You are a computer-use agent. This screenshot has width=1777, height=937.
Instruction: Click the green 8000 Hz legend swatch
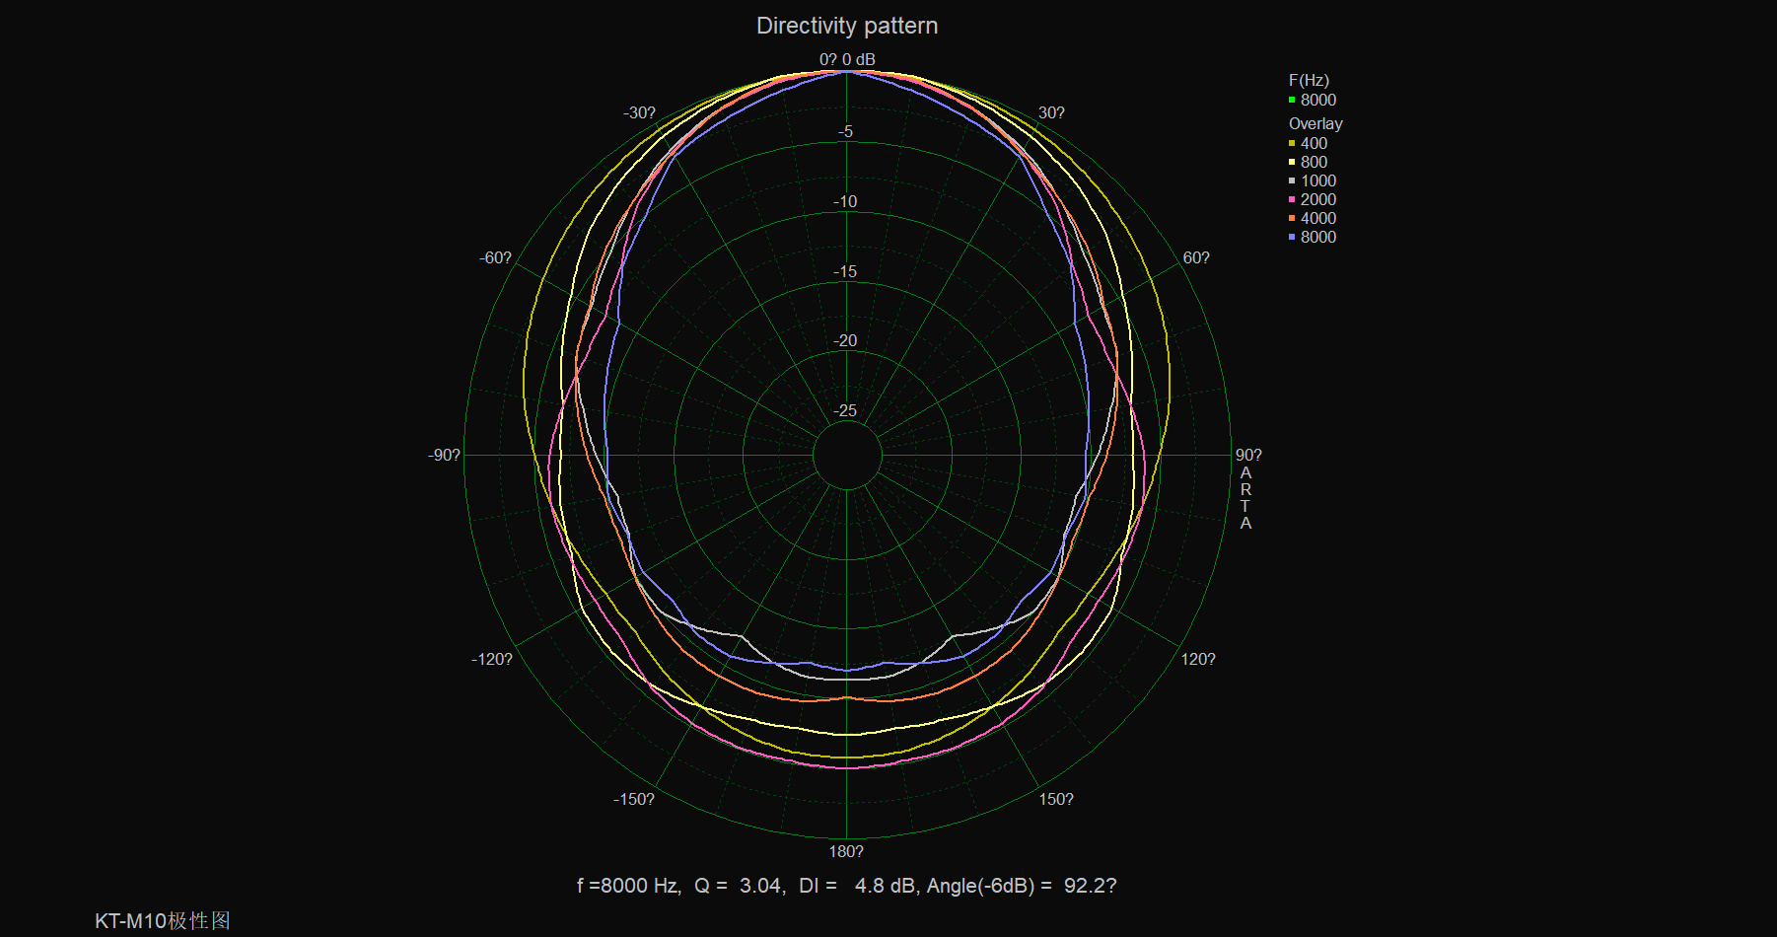pyautogui.click(x=1292, y=100)
